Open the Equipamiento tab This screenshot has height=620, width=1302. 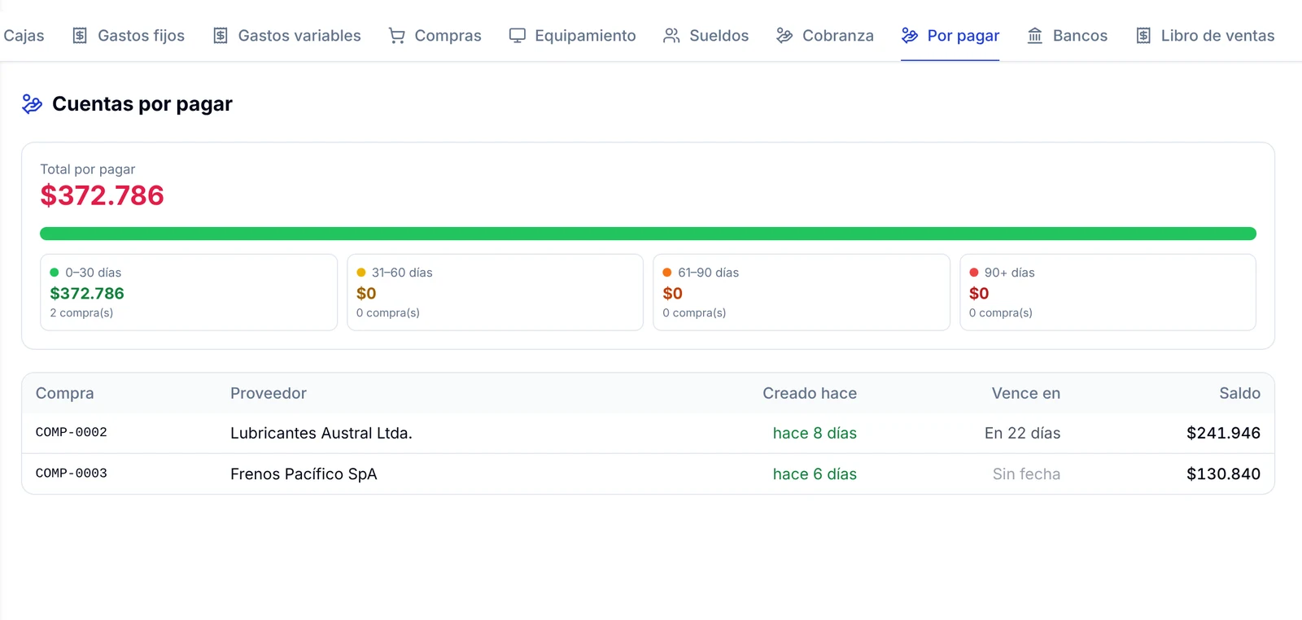(572, 36)
